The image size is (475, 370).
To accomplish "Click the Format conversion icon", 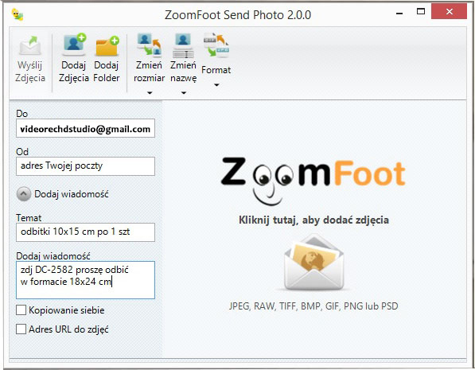I will [x=216, y=45].
